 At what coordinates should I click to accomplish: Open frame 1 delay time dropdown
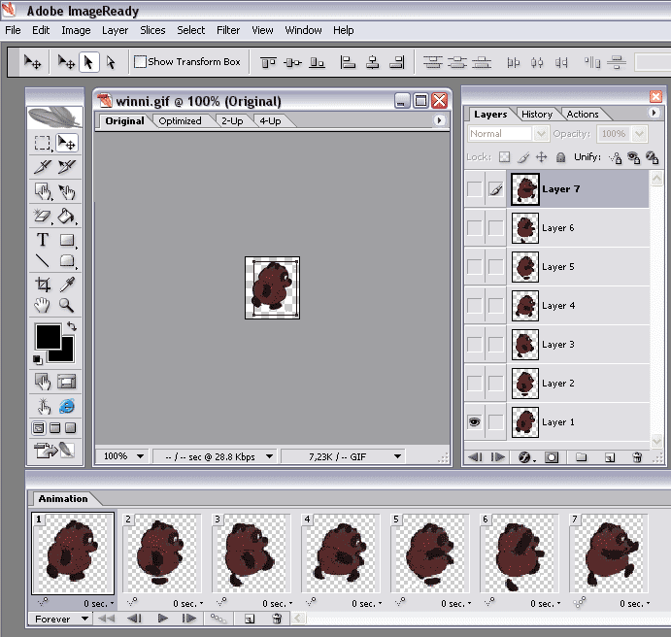click(99, 604)
